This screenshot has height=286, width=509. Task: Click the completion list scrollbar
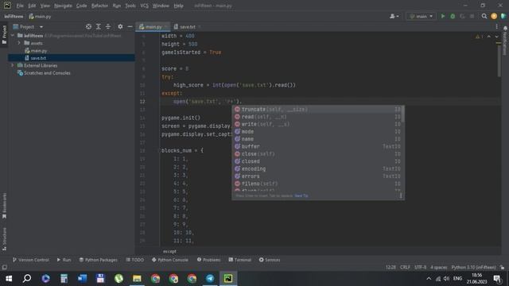point(403,114)
